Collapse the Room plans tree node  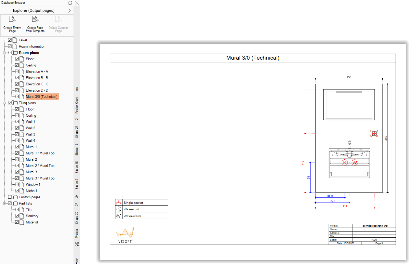tap(4, 53)
